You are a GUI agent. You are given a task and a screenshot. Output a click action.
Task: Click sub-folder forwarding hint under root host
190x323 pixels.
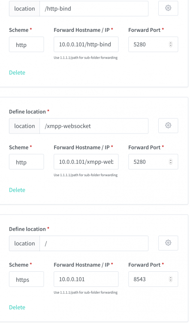(x=85, y=292)
